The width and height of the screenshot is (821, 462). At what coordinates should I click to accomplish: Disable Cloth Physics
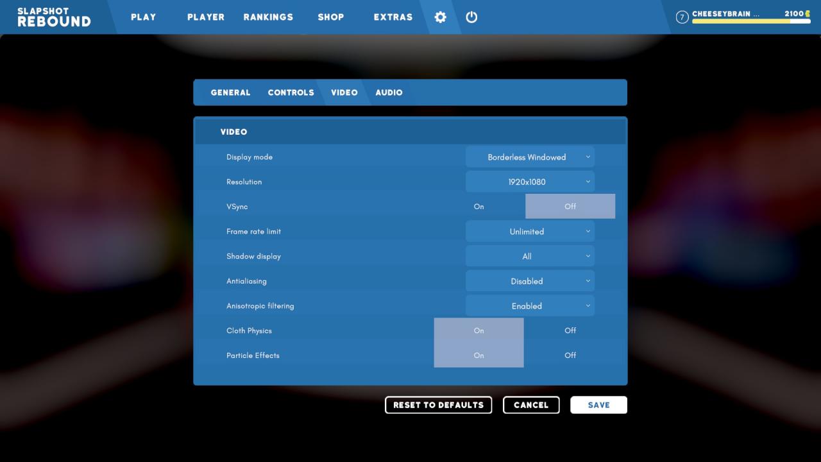(570, 330)
